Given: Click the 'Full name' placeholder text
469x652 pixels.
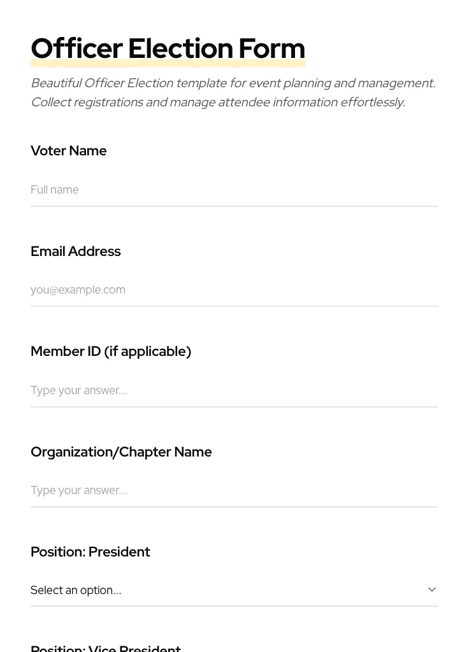Looking at the screenshot, I should pyautogui.click(x=55, y=190).
